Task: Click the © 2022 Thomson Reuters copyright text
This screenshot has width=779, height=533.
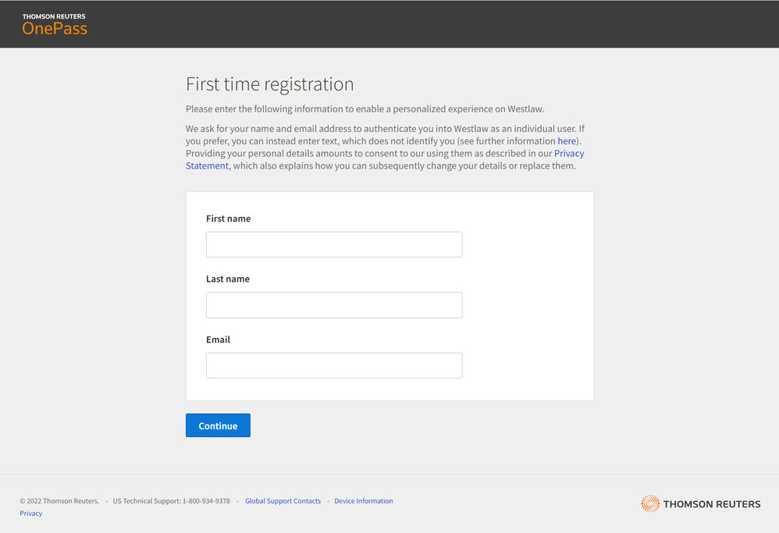Action: coord(59,501)
